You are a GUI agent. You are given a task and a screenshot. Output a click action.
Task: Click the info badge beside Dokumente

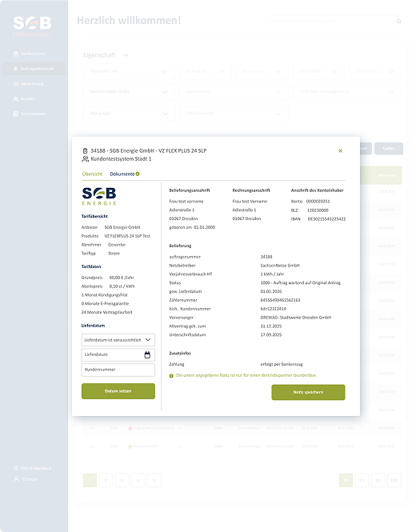138,174
